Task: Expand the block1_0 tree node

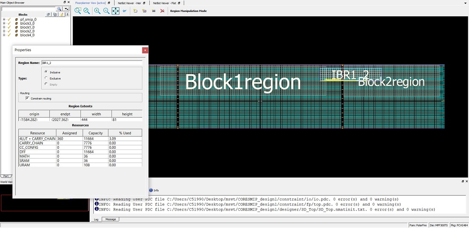Action: click(x=4, y=27)
